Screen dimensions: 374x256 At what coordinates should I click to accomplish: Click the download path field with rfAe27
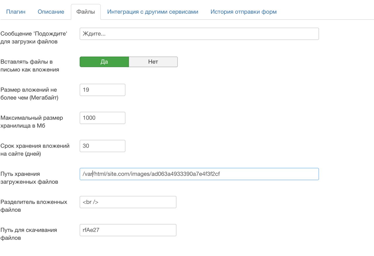tap(128, 230)
